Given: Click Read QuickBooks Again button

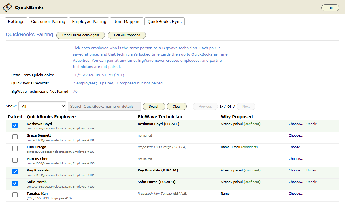Looking at the screenshot, I should [80, 35].
